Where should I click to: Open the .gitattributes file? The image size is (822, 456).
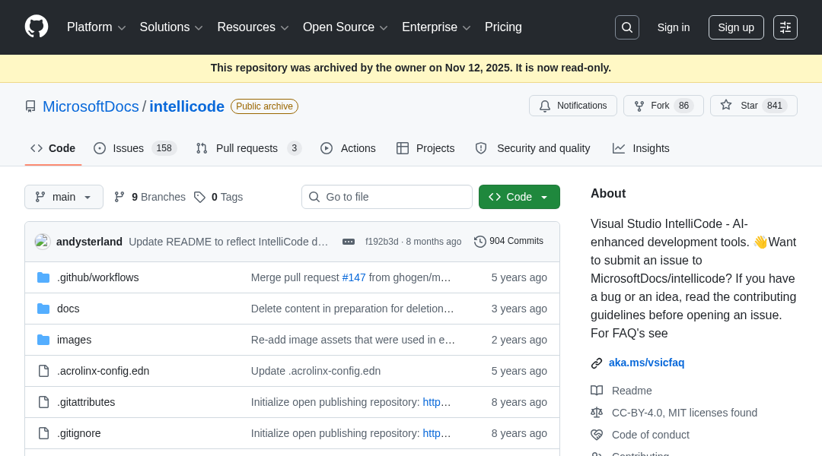[x=86, y=402]
